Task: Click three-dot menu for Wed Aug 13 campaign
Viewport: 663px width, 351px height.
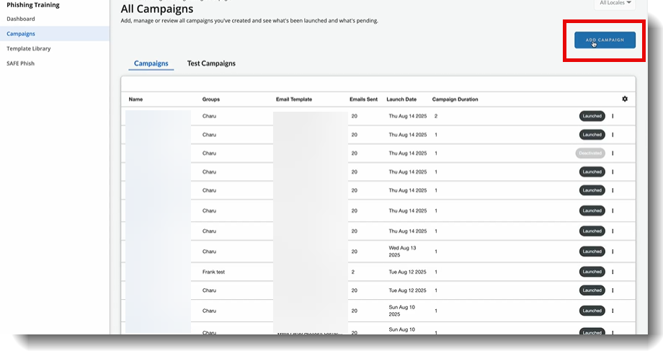Action: pos(613,252)
